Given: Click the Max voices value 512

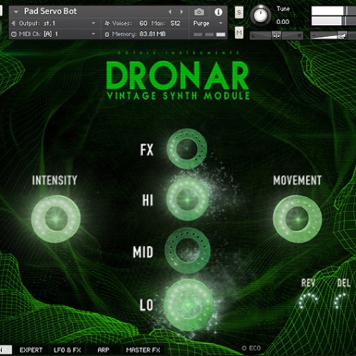Looking at the screenshot, I should click(x=175, y=23).
